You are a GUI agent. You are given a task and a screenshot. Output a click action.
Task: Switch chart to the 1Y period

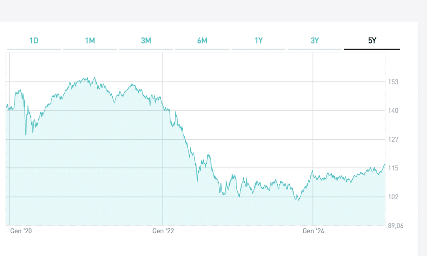[259, 41]
